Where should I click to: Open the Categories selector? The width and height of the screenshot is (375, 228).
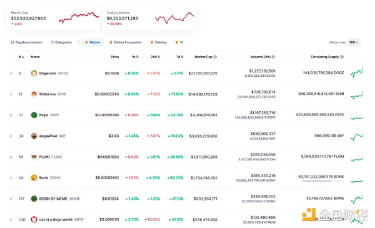pyautogui.click(x=61, y=42)
